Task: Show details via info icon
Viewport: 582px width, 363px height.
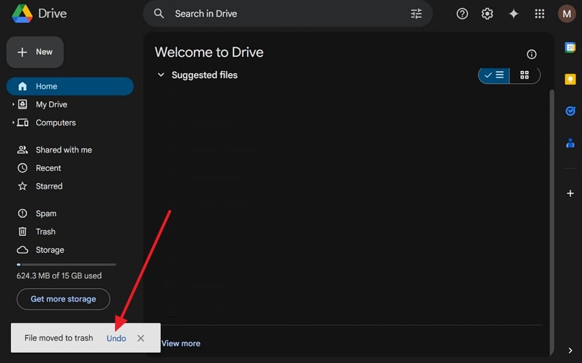Action: 531,55
